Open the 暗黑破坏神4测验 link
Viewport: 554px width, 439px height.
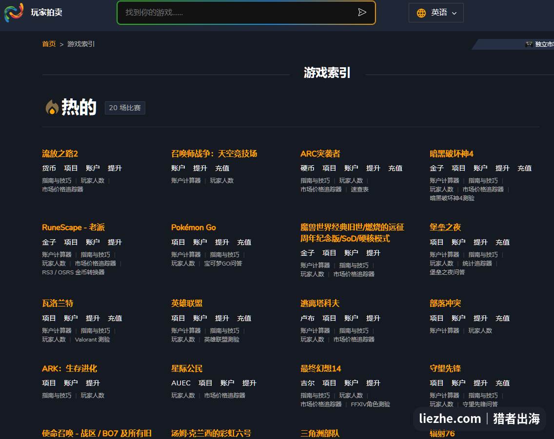pos(452,198)
